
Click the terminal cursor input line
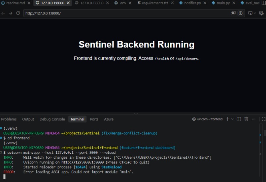(4, 177)
